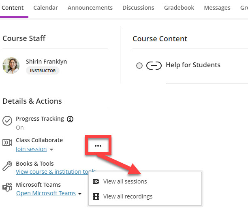
Task: Go to the Discussions tab
Action: 138,8
